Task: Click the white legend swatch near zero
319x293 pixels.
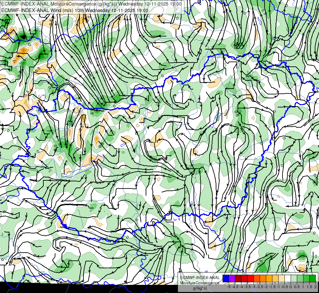Action: click(288, 278)
